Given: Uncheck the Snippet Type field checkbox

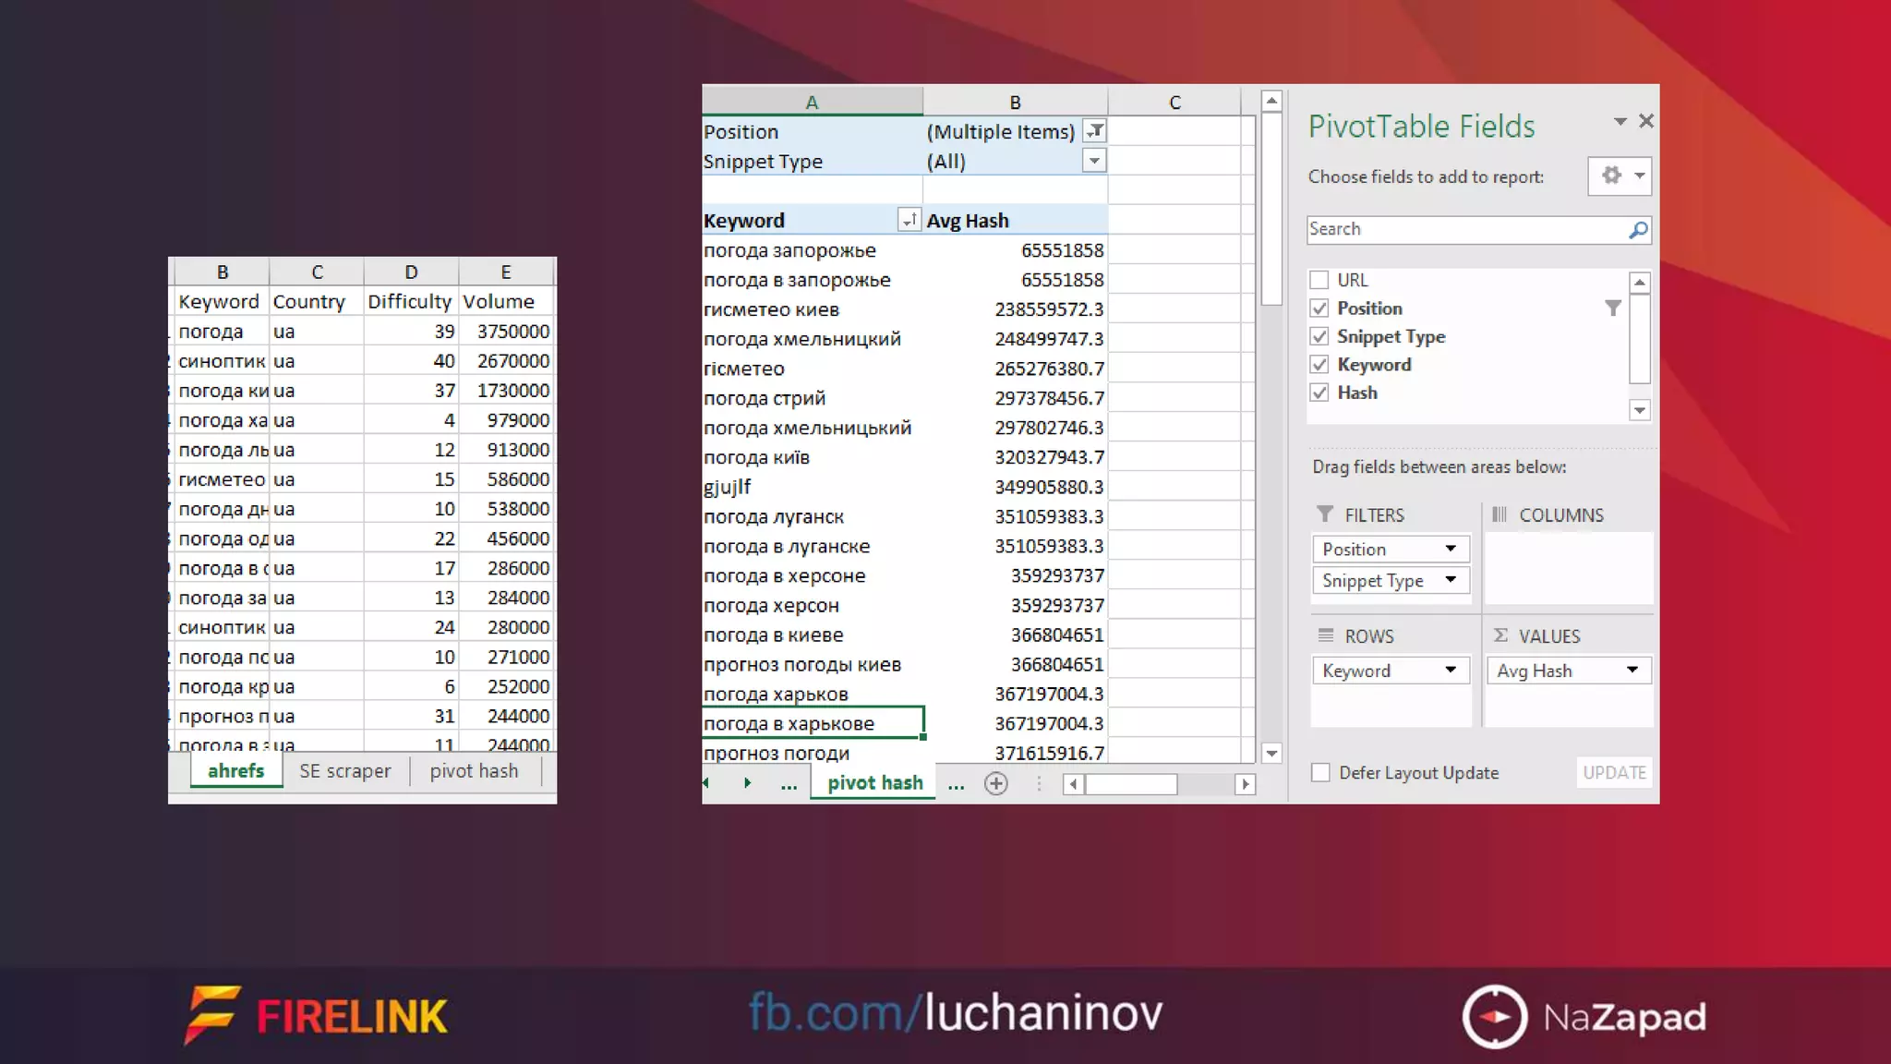Looking at the screenshot, I should click(x=1319, y=337).
